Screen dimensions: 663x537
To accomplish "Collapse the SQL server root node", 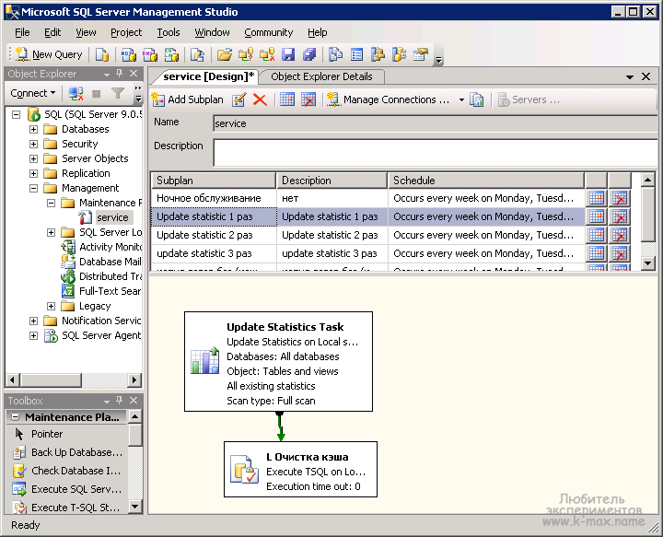I will 16,114.
